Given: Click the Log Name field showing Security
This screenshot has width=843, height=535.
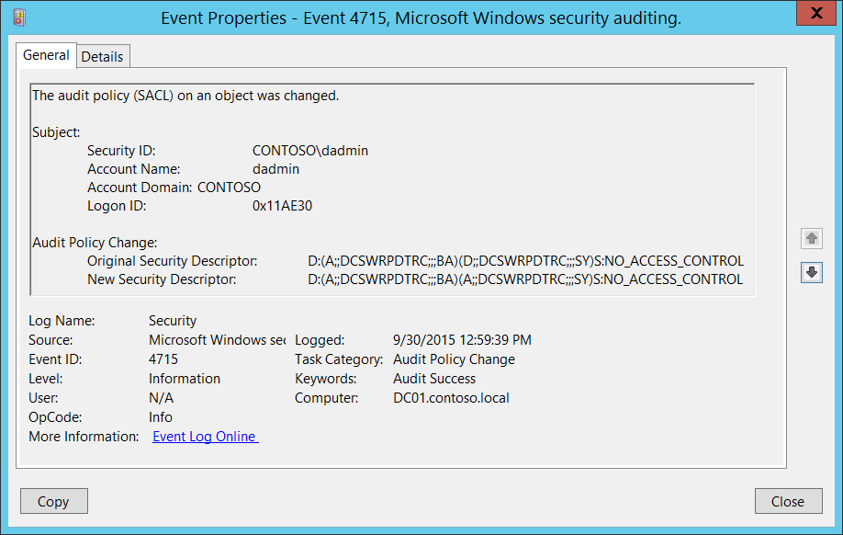Looking at the screenshot, I should pyautogui.click(x=173, y=321).
